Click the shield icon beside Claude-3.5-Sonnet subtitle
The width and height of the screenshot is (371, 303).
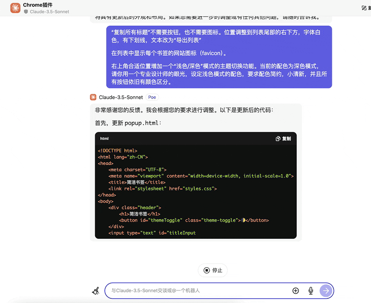tap(26, 12)
